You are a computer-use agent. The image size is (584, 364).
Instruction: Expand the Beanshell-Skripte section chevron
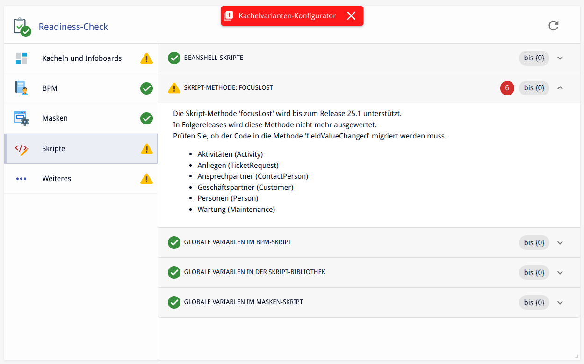(x=560, y=58)
